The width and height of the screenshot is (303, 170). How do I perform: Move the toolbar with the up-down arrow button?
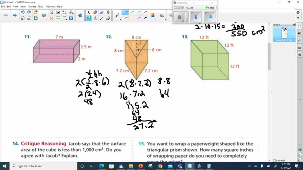pos(298,18)
